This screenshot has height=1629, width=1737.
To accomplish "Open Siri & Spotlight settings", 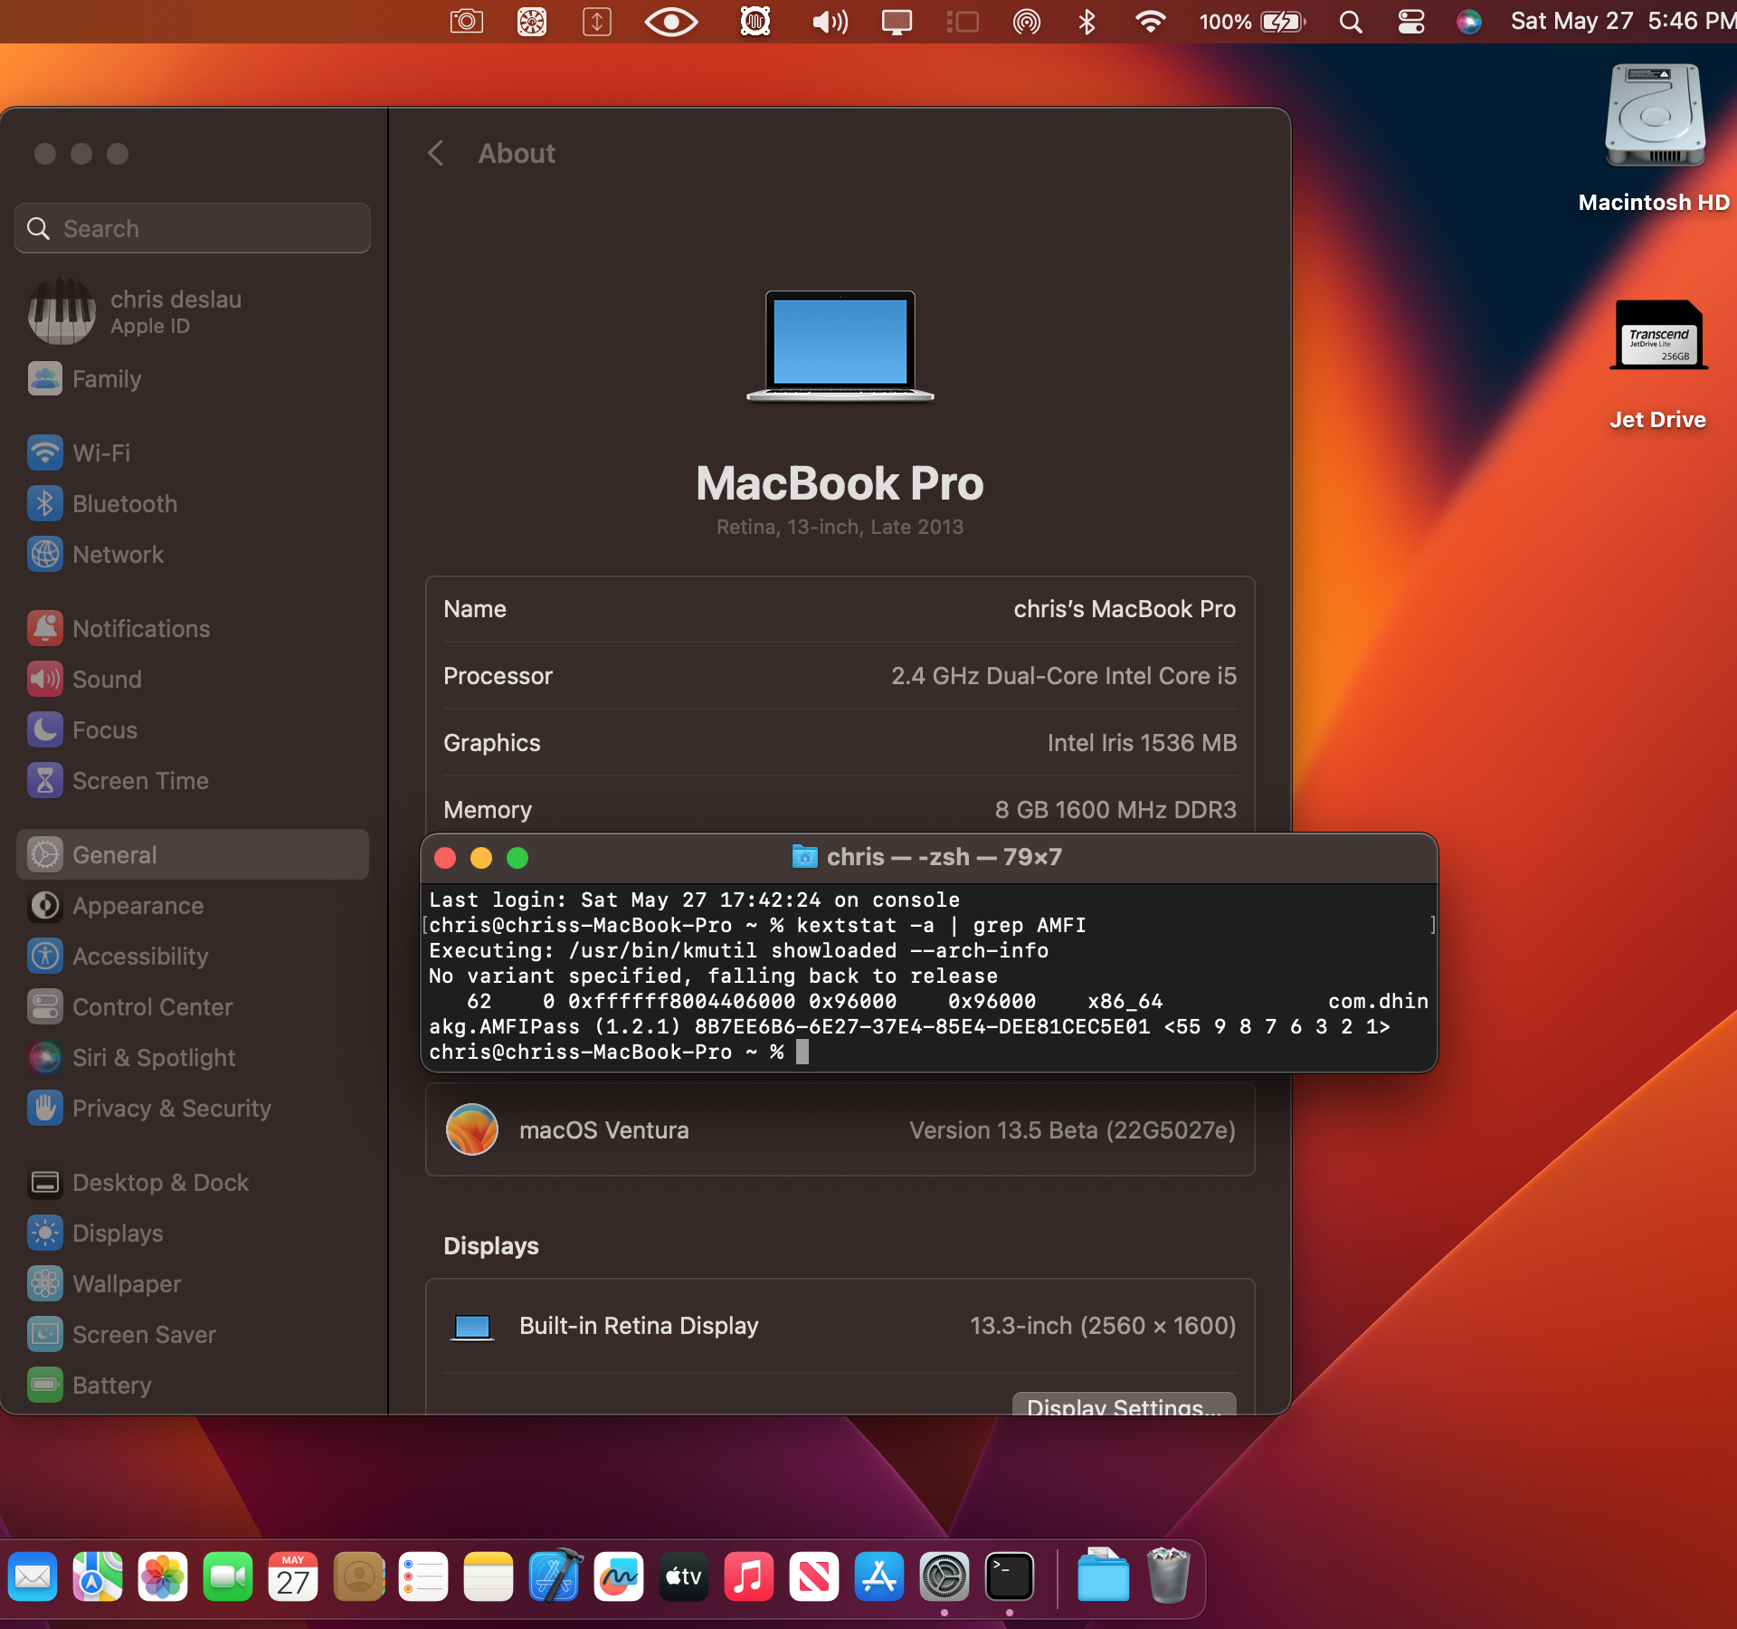I will [x=153, y=1057].
